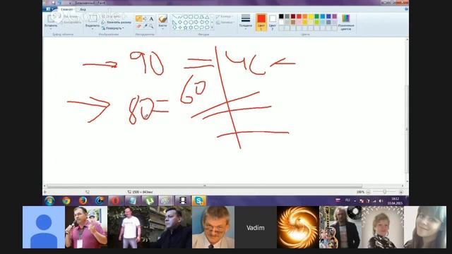Screen dimensions: 452x254
Task: Select the Text tool letter A
Action: pos(151,19)
